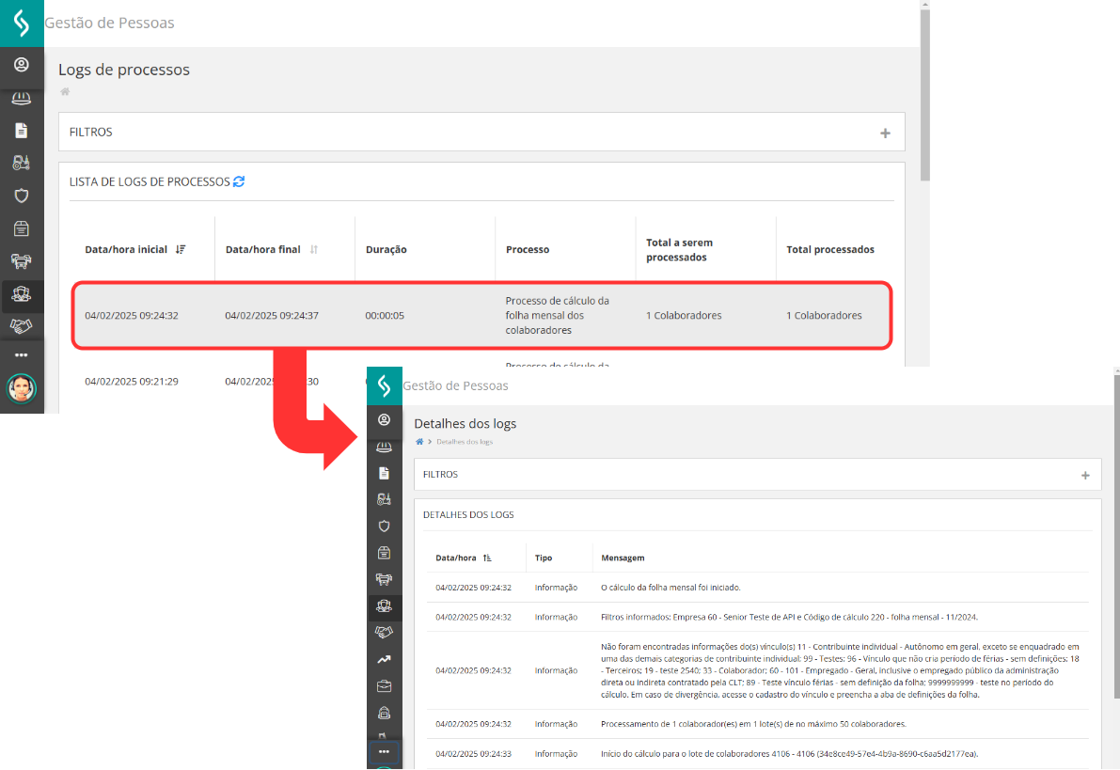The image size is (1120, 770).
Task: Open user profile icon in Logs de processos sidebar
Action: pyautogui.click(x=22, y=65)
